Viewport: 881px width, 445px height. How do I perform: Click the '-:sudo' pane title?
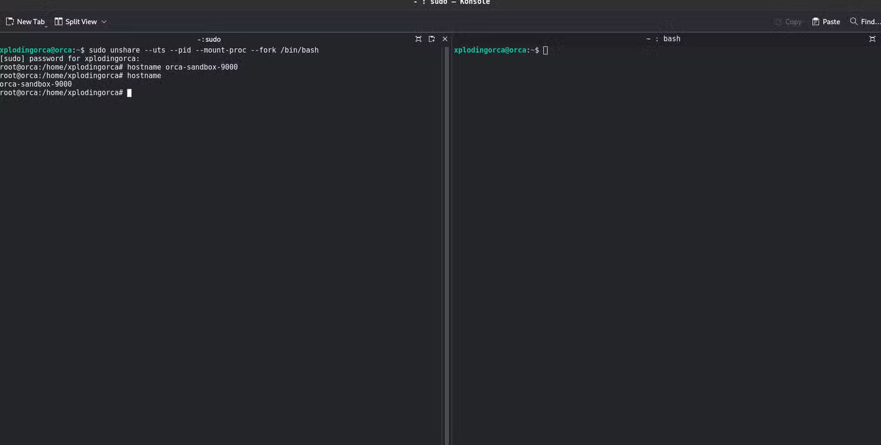point(209,39)
